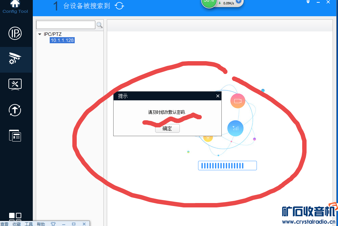Click the blue loading progress bar
The width and height of the screenshot is (338, 226).
[x=227, y=166]
